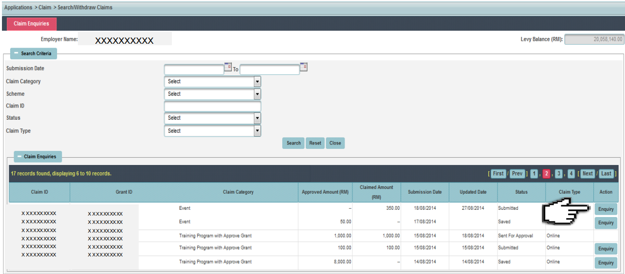
Task: Click Enquiry for the 8,000.00 Saved claim
Action: click(606, 263)
